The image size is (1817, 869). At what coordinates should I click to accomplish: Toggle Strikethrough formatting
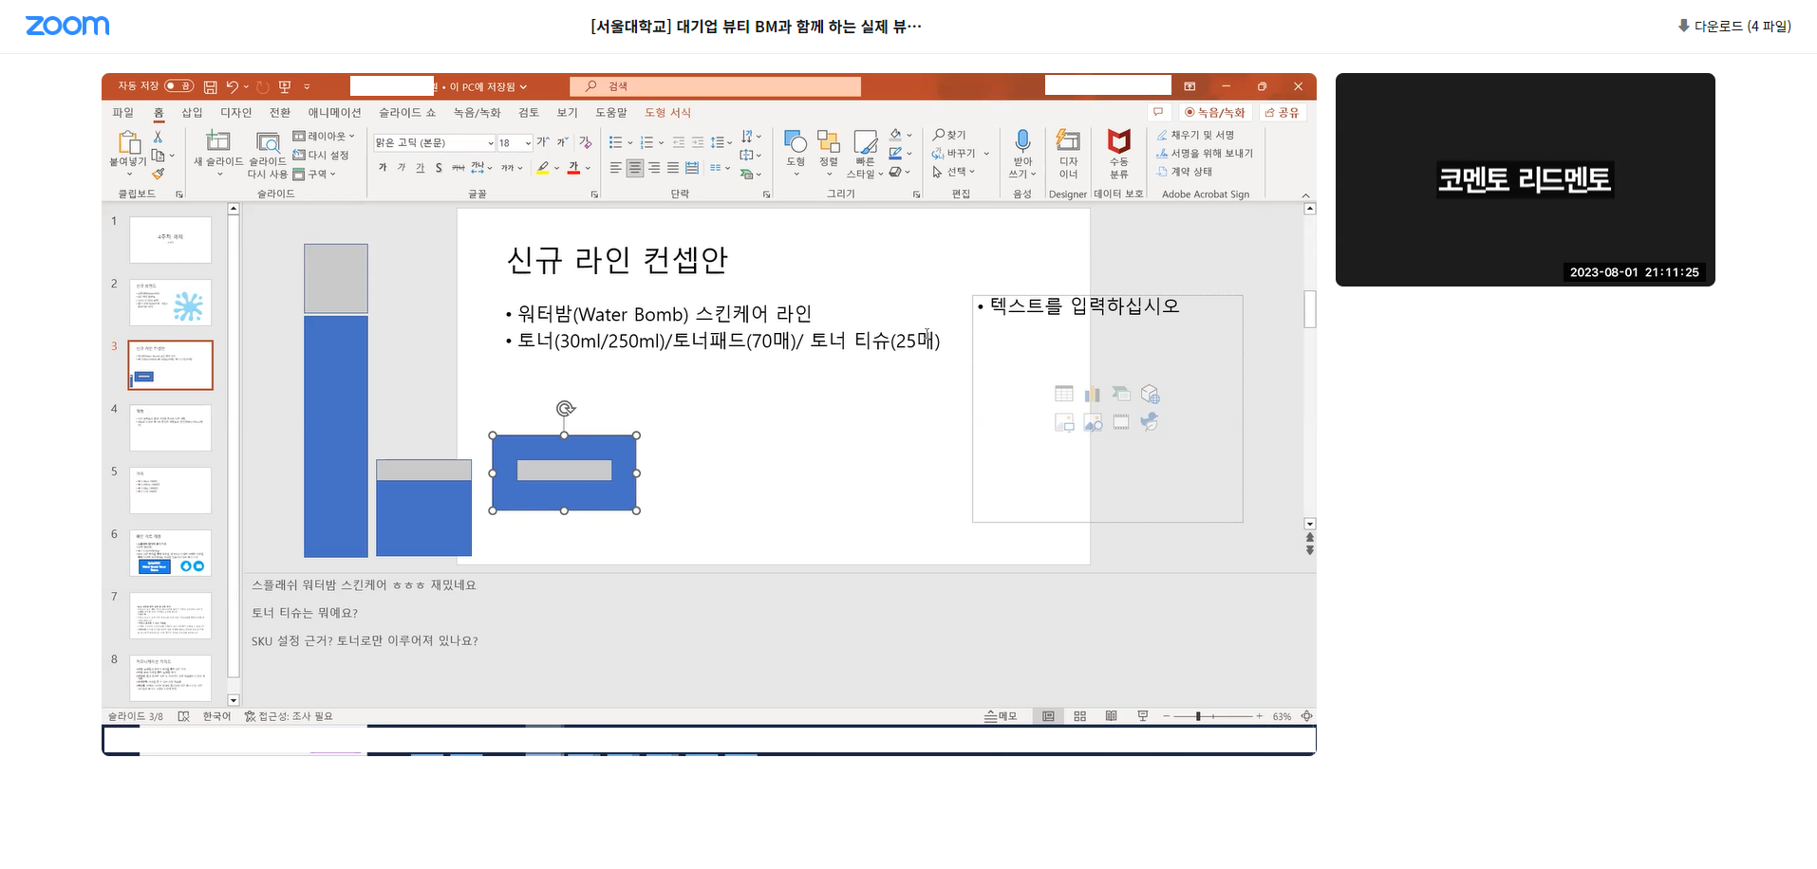[x=458, y=168]
